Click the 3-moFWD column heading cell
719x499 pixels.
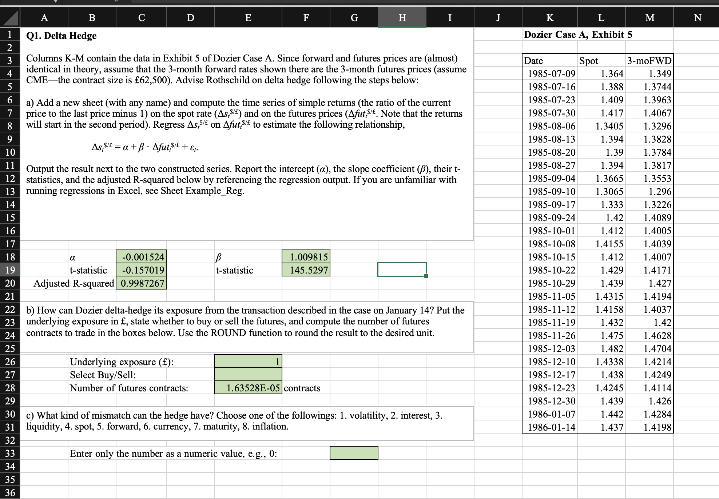point(649,60)
